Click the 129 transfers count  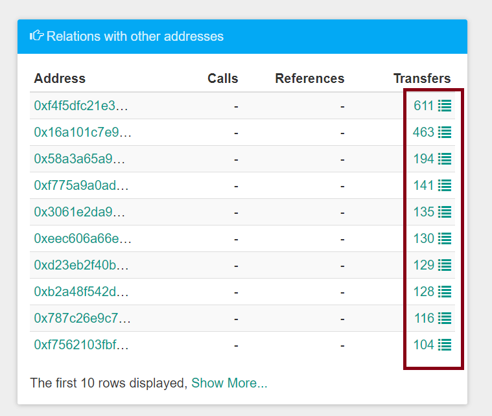click(423, 265)
